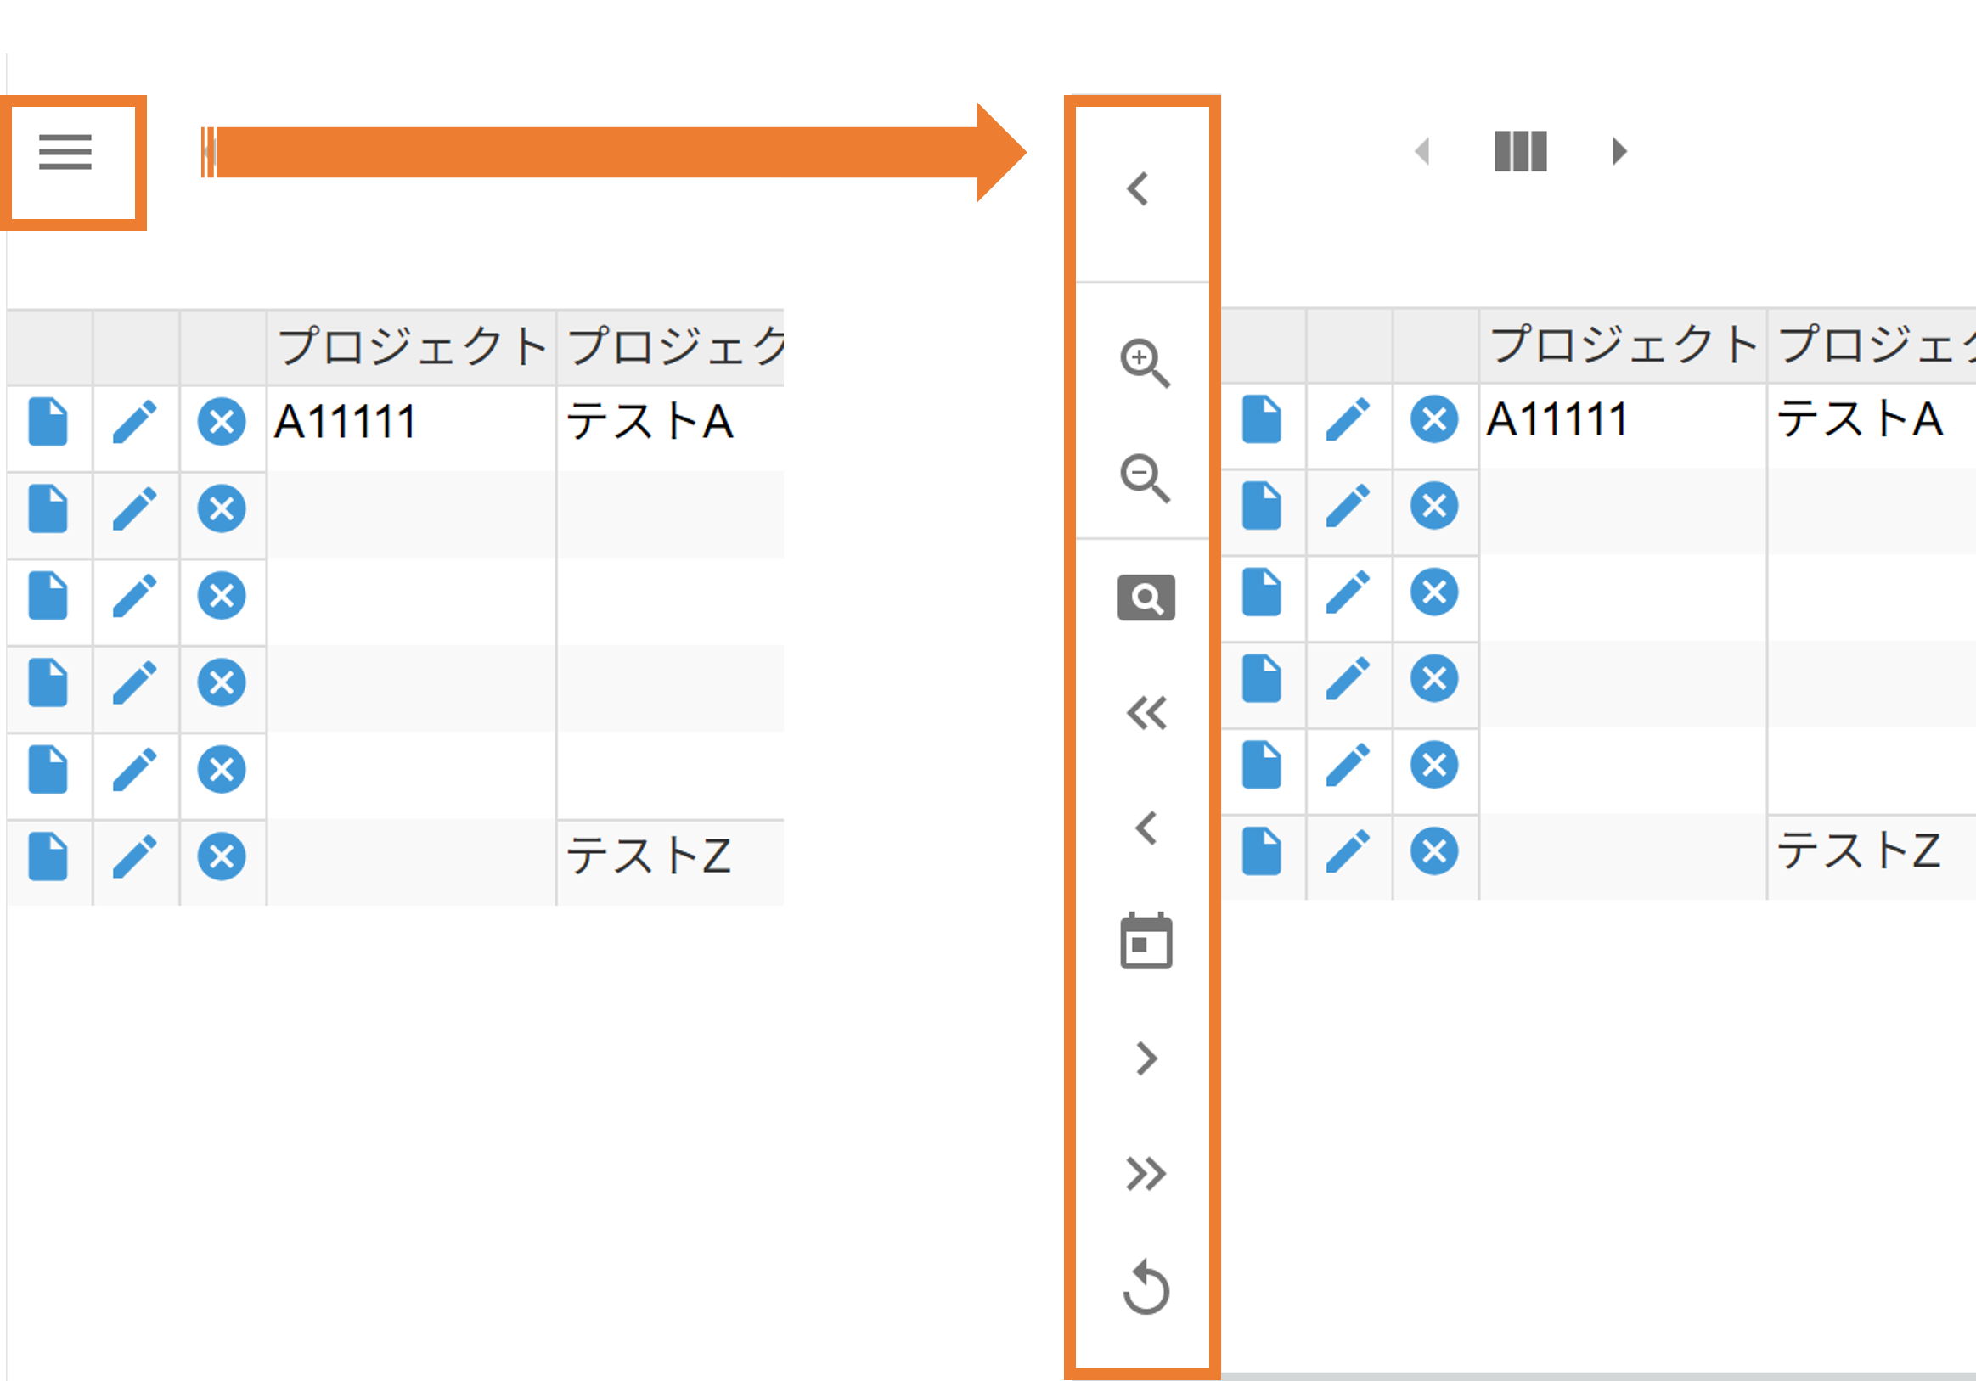Jump far forward with double-right chevron
The image size is (1976, 1381).
click(1146, 1174)
